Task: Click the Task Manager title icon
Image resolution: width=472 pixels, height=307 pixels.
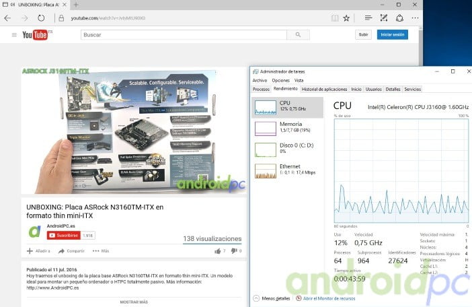Action: pos(255,72)
